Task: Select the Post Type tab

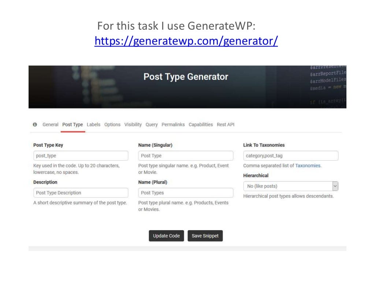Action: pyautogui.click(x=73, y=124)
